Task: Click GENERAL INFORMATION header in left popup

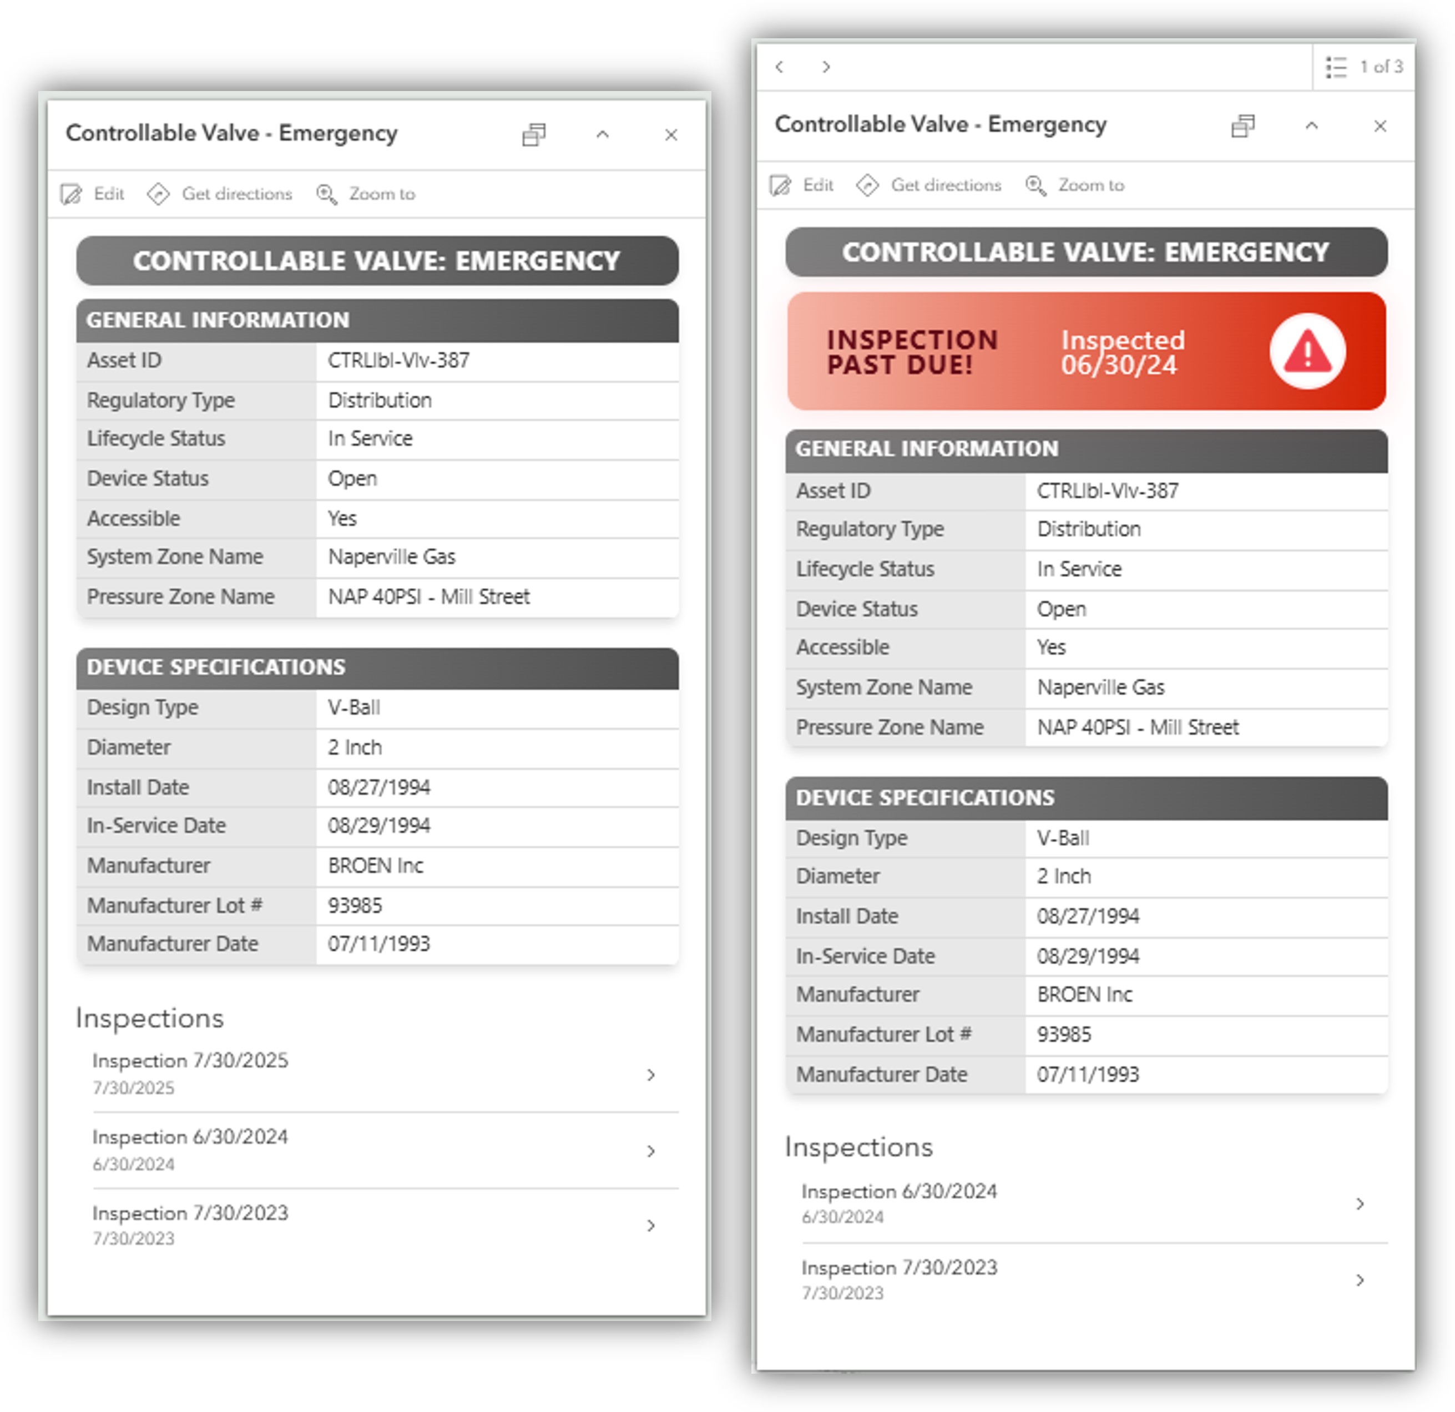Action: [377, 321]
